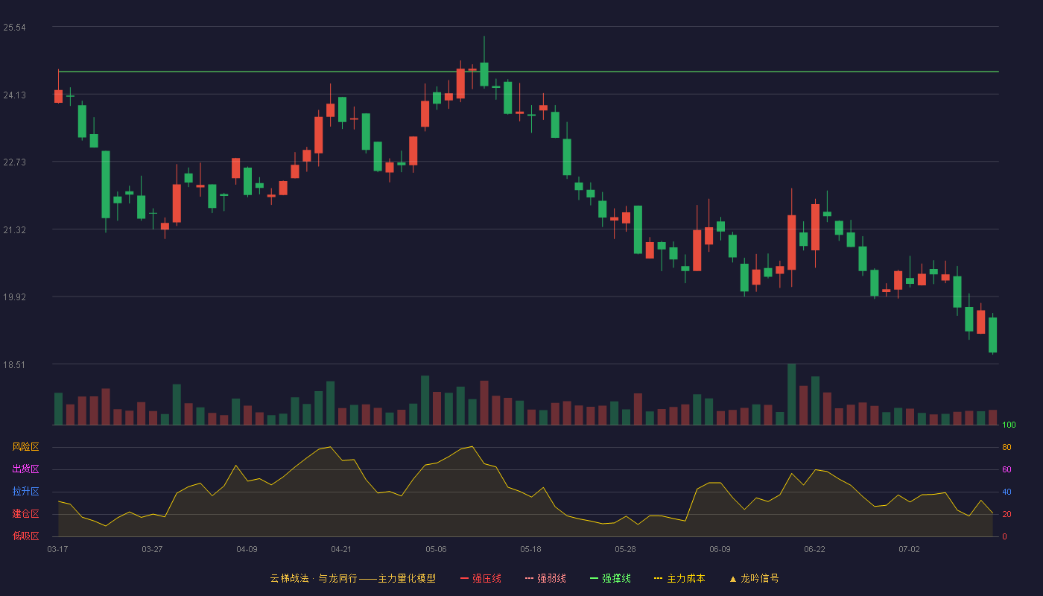Image resolution: width=1043 pixels, height=596 pixels.
Task: Select the 05-18 date label
Action: click(x=530, y=549)
